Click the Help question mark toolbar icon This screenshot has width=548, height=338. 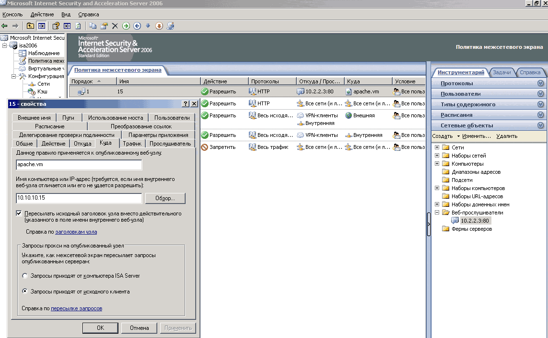[56, 26]
